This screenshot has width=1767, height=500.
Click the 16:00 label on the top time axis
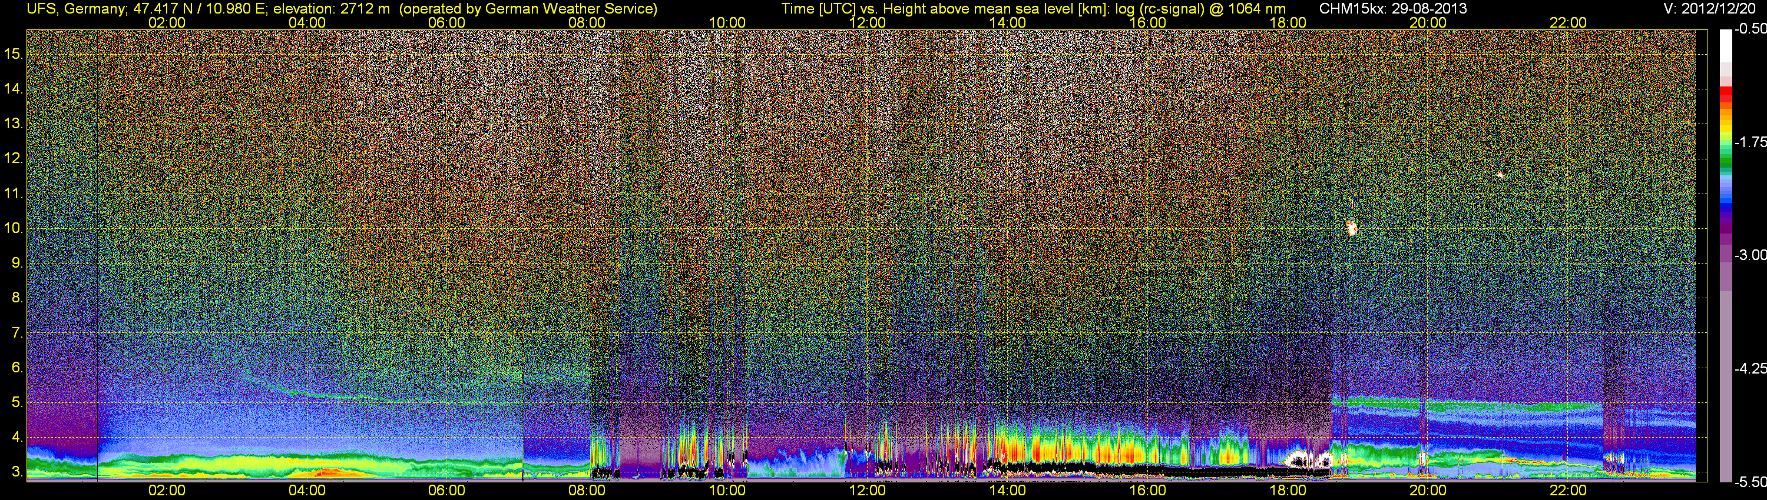coord(1147,22)
